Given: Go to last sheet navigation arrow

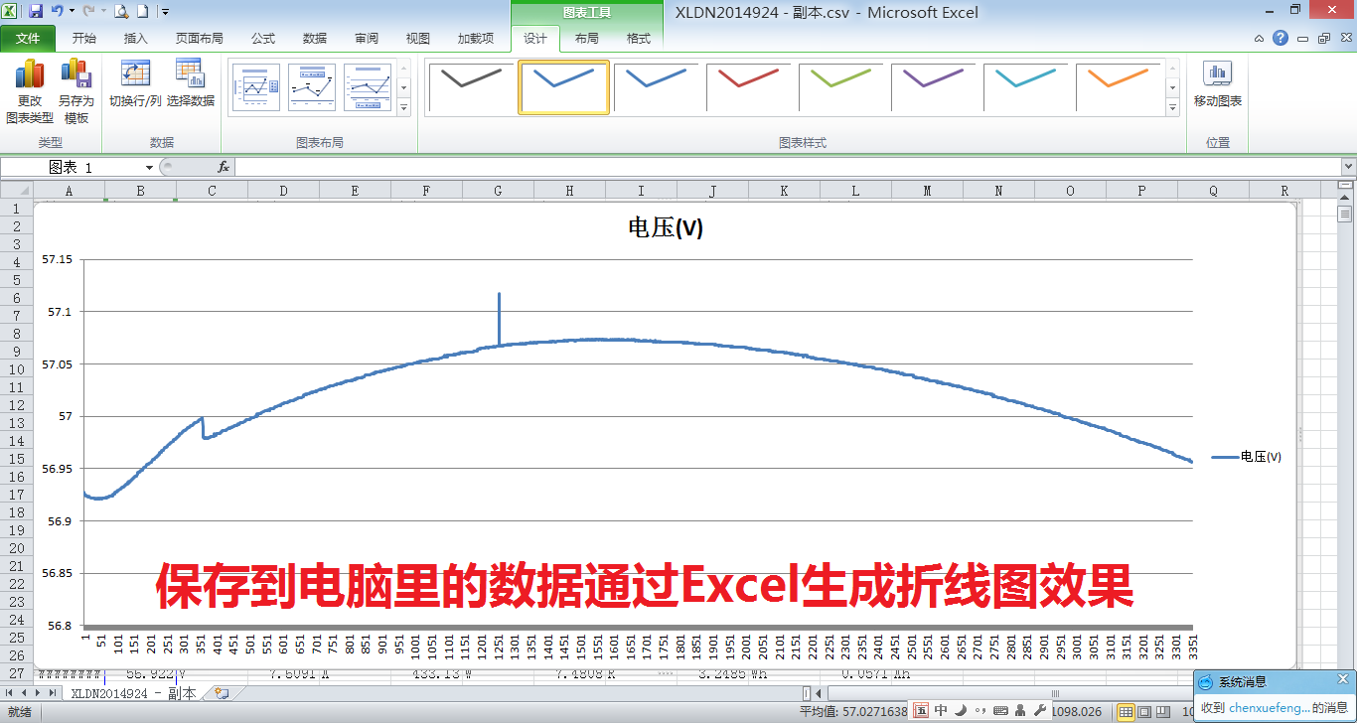Looking at the screenshot, I should [53, 693].
